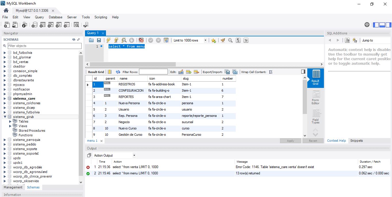
Task: Switch to Field Types view
Action: (x=316, y=116)
